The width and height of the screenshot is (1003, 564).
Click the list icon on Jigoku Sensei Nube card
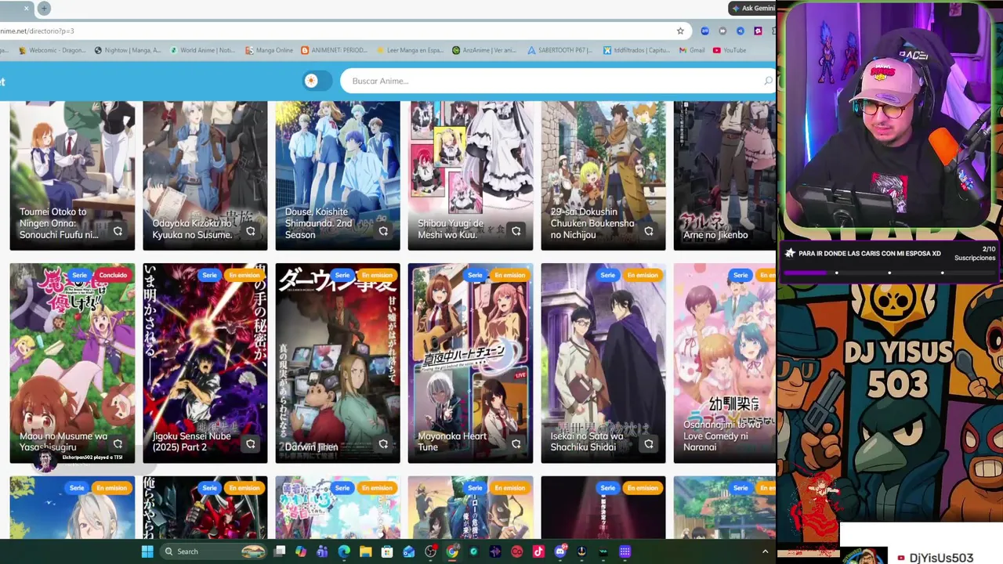[x=251, y=444]
